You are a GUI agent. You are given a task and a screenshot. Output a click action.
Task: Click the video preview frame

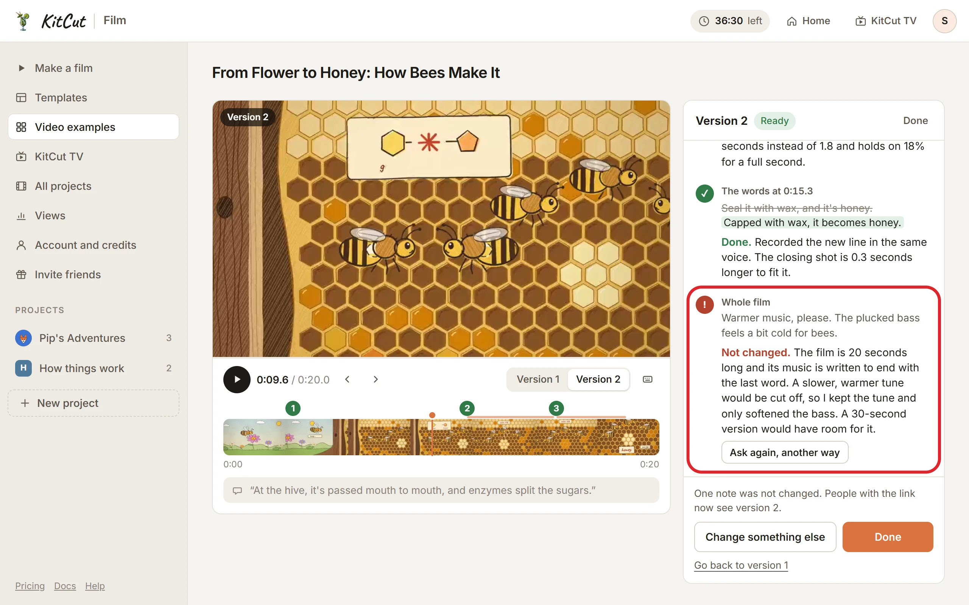441,228
